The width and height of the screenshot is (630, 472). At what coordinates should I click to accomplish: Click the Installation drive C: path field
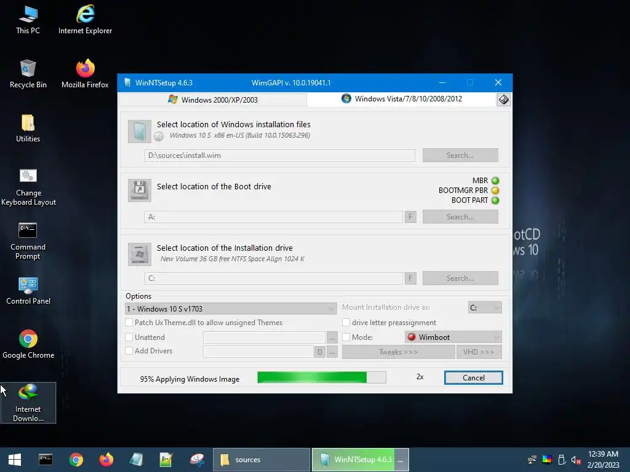pos(274,278)
